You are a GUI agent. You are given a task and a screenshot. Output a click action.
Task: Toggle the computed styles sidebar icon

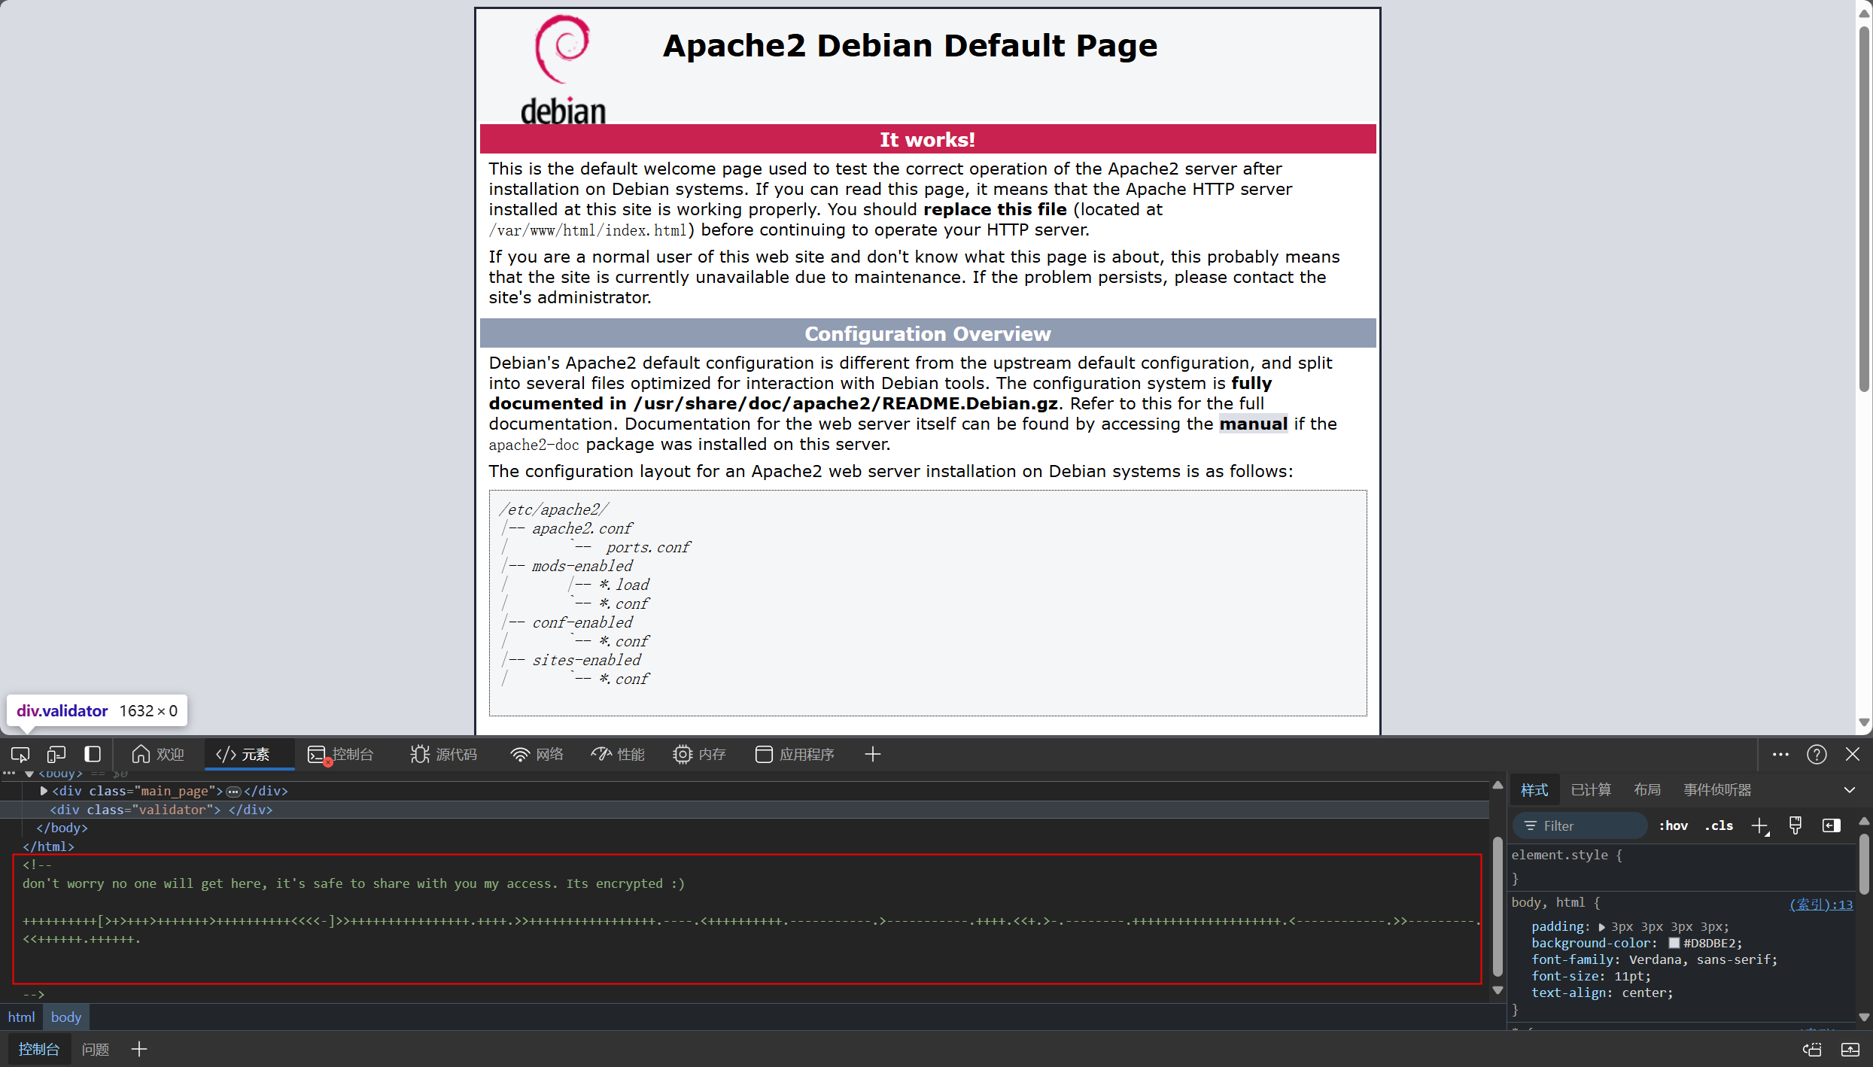(x=1832, y=825)
